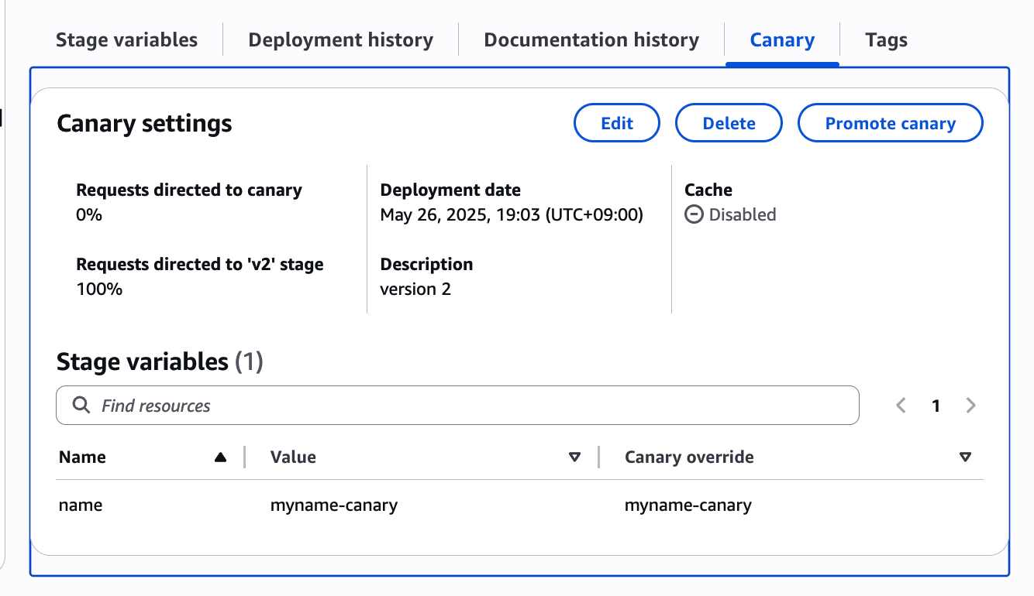Select the 'name' stage variable row
Screen dimensions: 1034x596
coord(81,505)
